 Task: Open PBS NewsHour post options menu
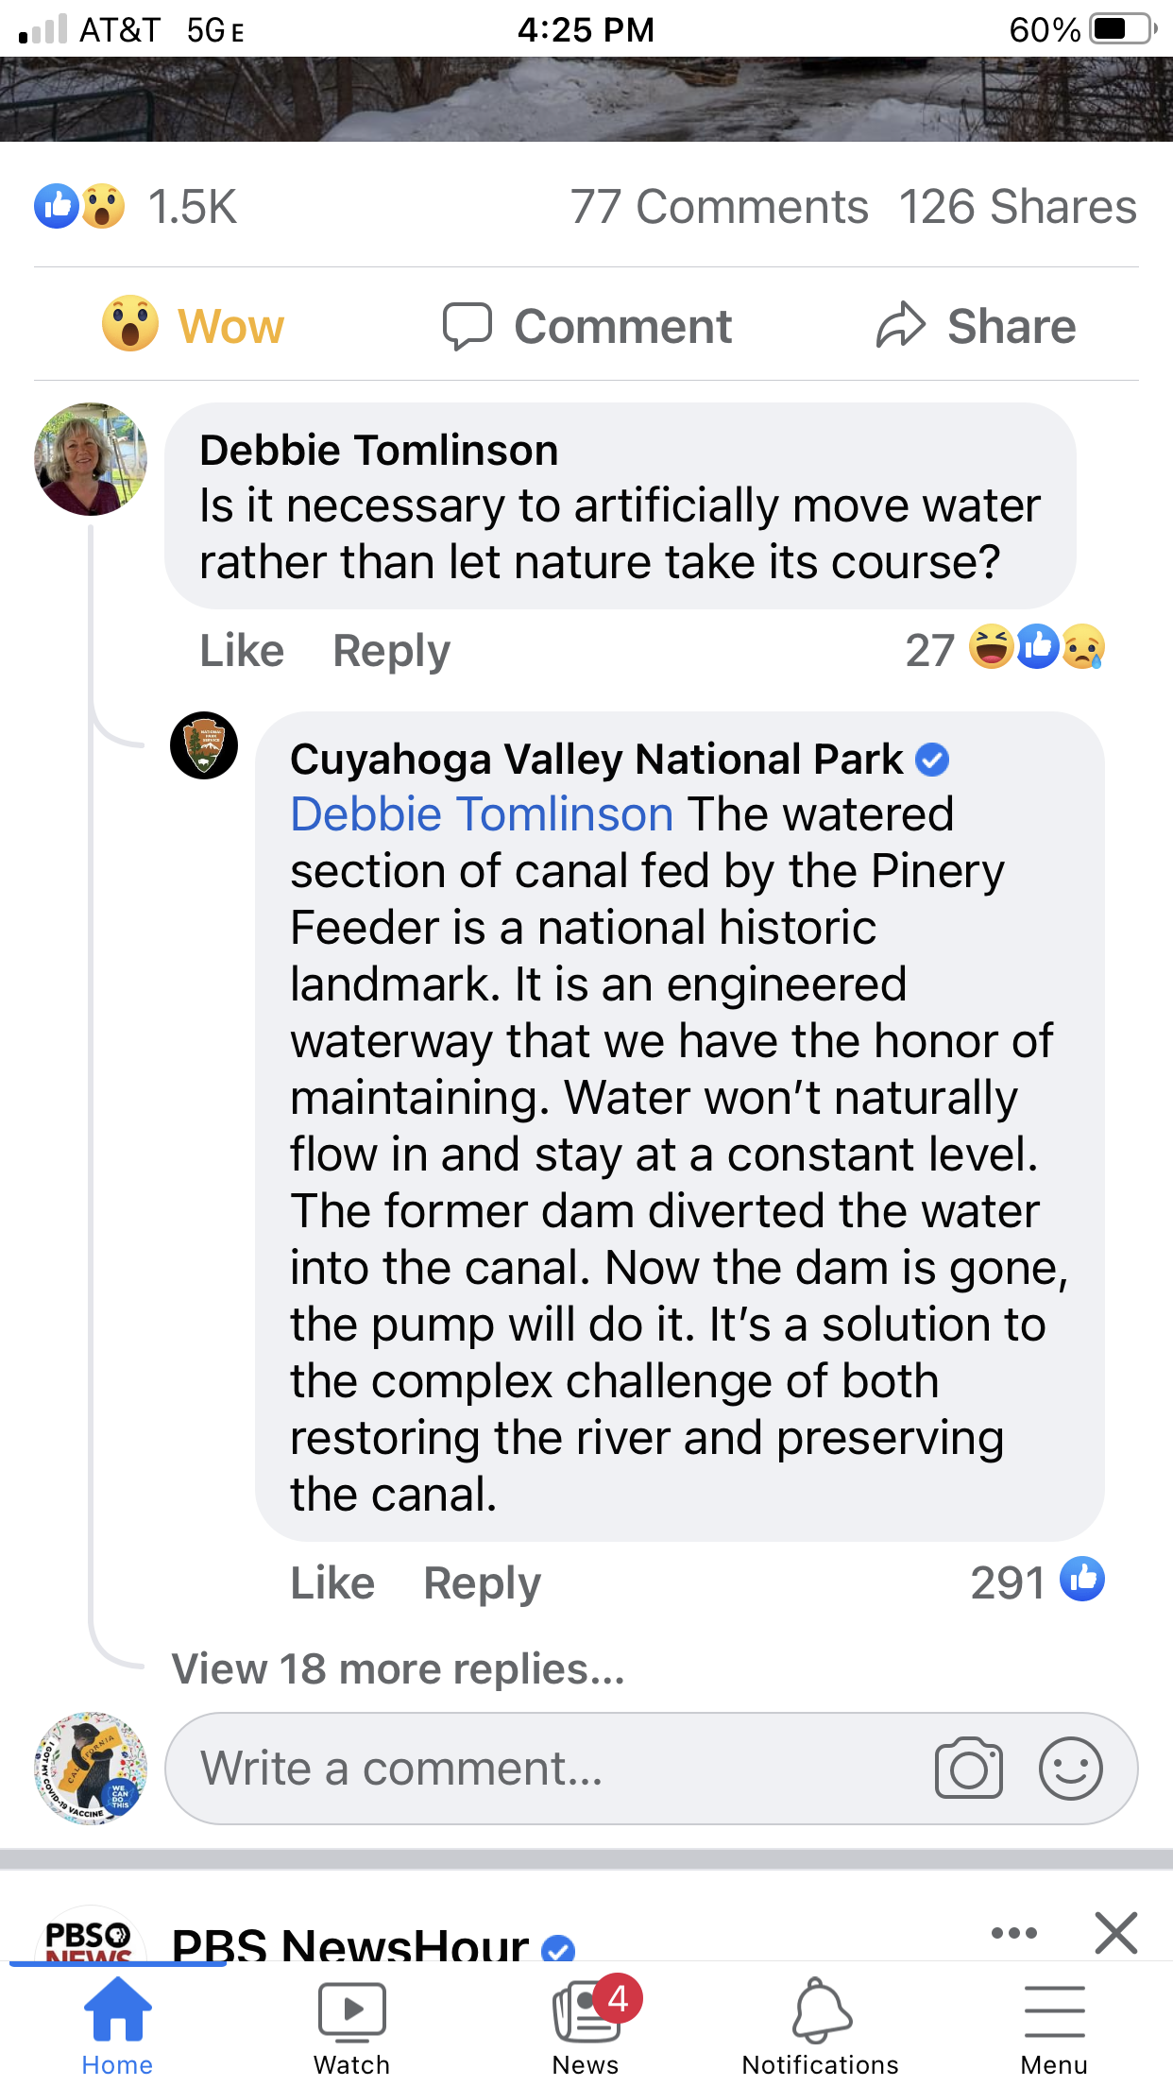(x=1014, y=1933)
